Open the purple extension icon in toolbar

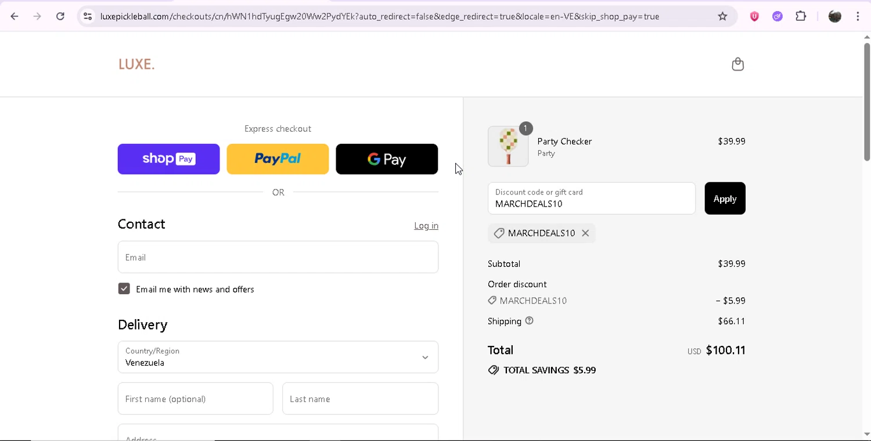click(778, 16)
